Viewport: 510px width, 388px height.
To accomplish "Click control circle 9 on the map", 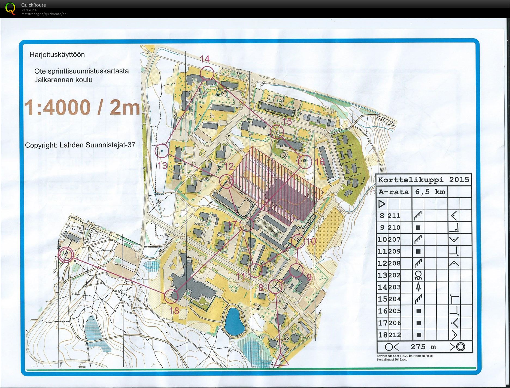I will (x=296, y=271).
